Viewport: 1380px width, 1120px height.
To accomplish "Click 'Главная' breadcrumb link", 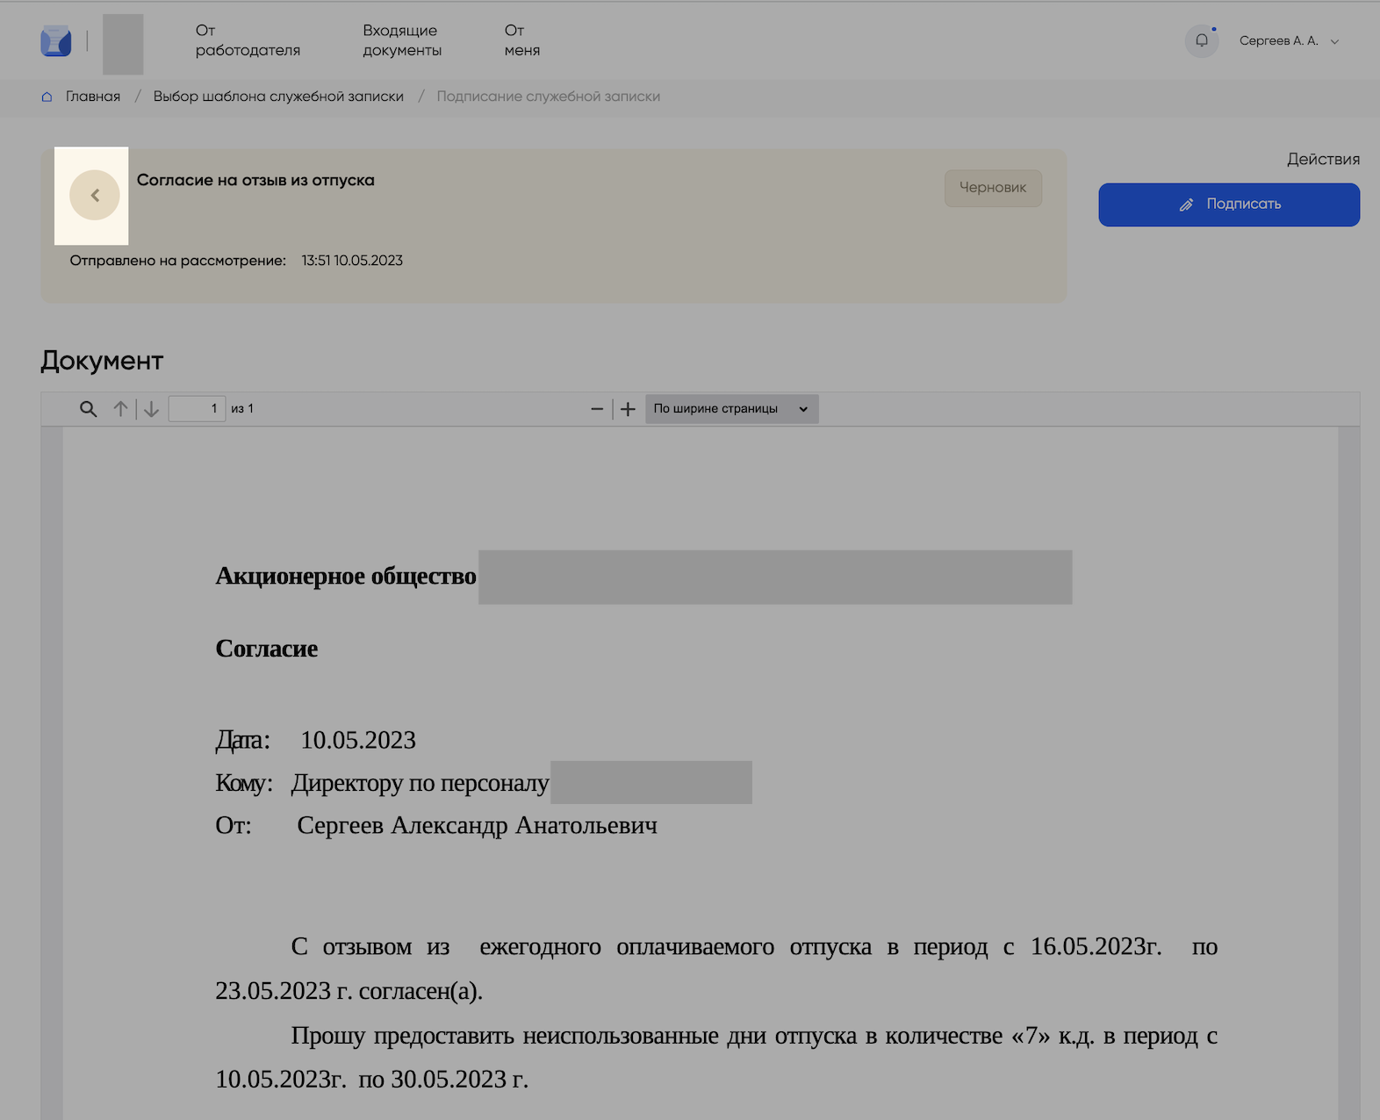I will tap(93, 97).
